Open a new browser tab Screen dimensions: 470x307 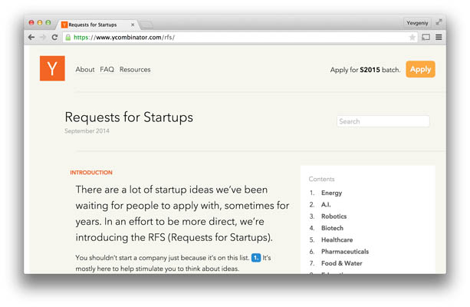147,25
